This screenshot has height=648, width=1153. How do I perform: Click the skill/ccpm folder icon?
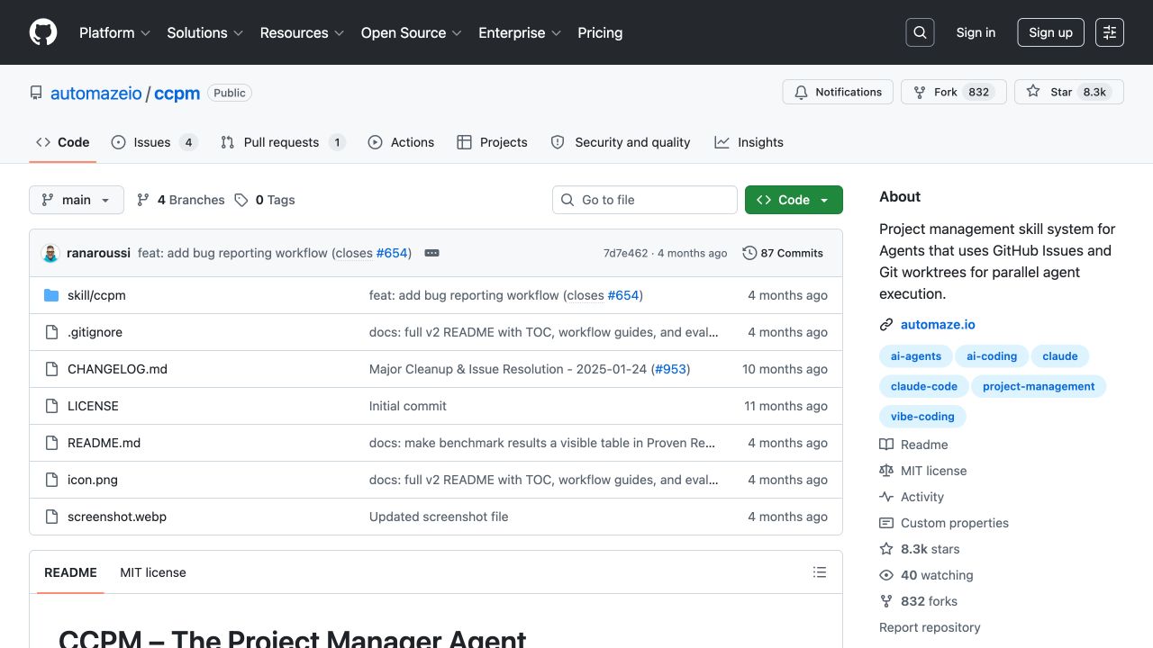pyautogui.click(x=51, y=295)
